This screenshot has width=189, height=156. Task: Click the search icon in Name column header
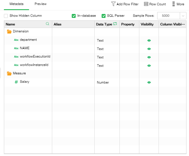47,24
